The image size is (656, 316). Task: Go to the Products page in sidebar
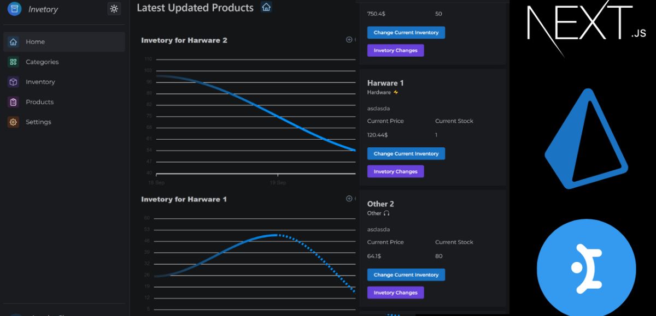tap(39, 102)
